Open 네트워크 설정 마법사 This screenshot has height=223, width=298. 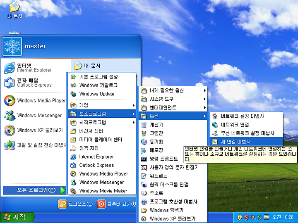click(246, 116)
